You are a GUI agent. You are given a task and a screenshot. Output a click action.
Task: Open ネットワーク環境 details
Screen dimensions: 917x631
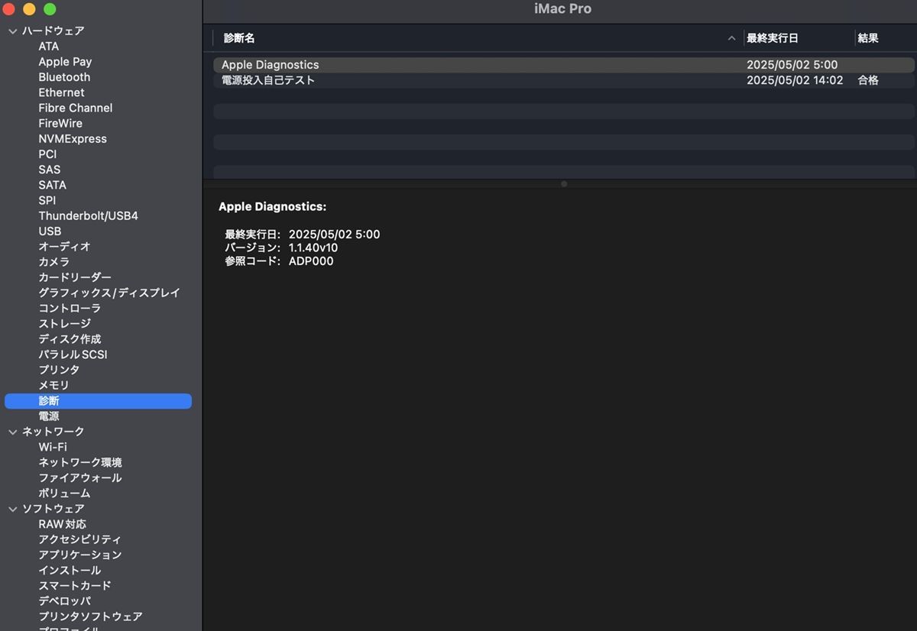[x=80, y=463]
